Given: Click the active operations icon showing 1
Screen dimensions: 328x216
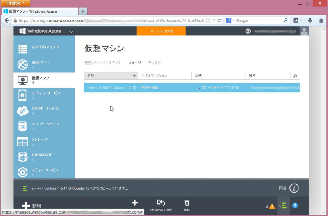Looking at the screenshot, I should point(283,206).
